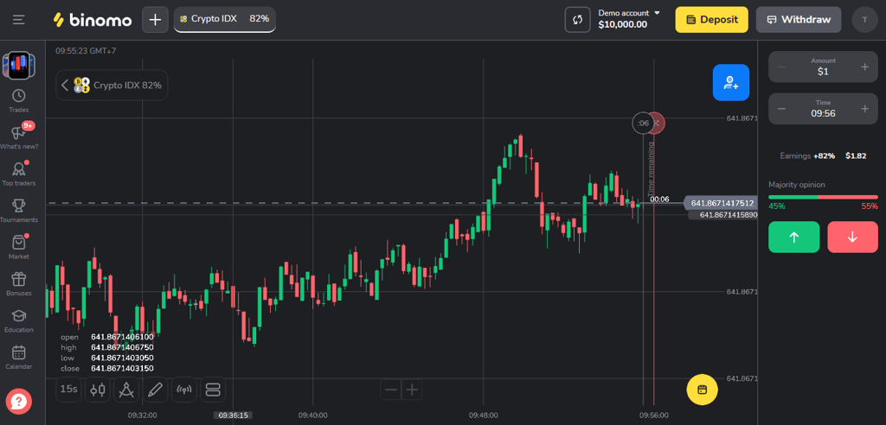The height and width of the screenshot is (425, 886).
Task: Decrease the expiration Time
Action: [781, 109]
